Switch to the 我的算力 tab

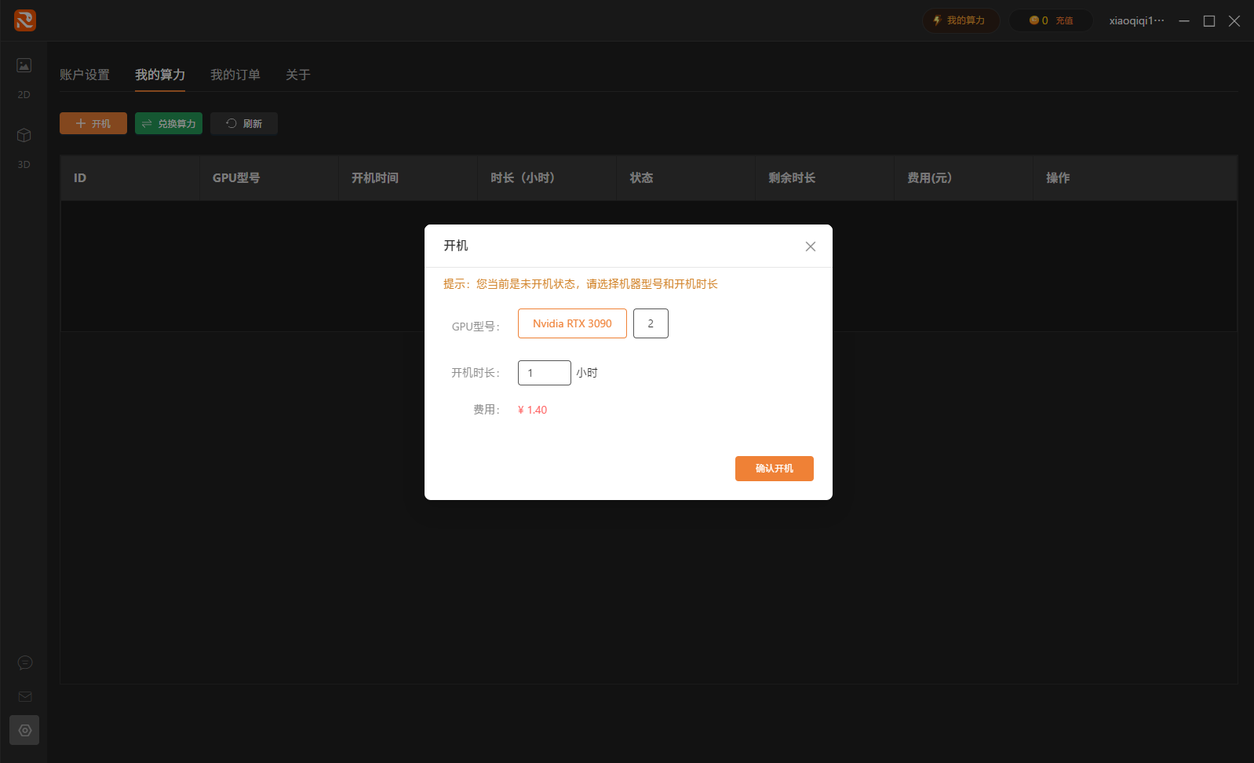pos(160,75)
